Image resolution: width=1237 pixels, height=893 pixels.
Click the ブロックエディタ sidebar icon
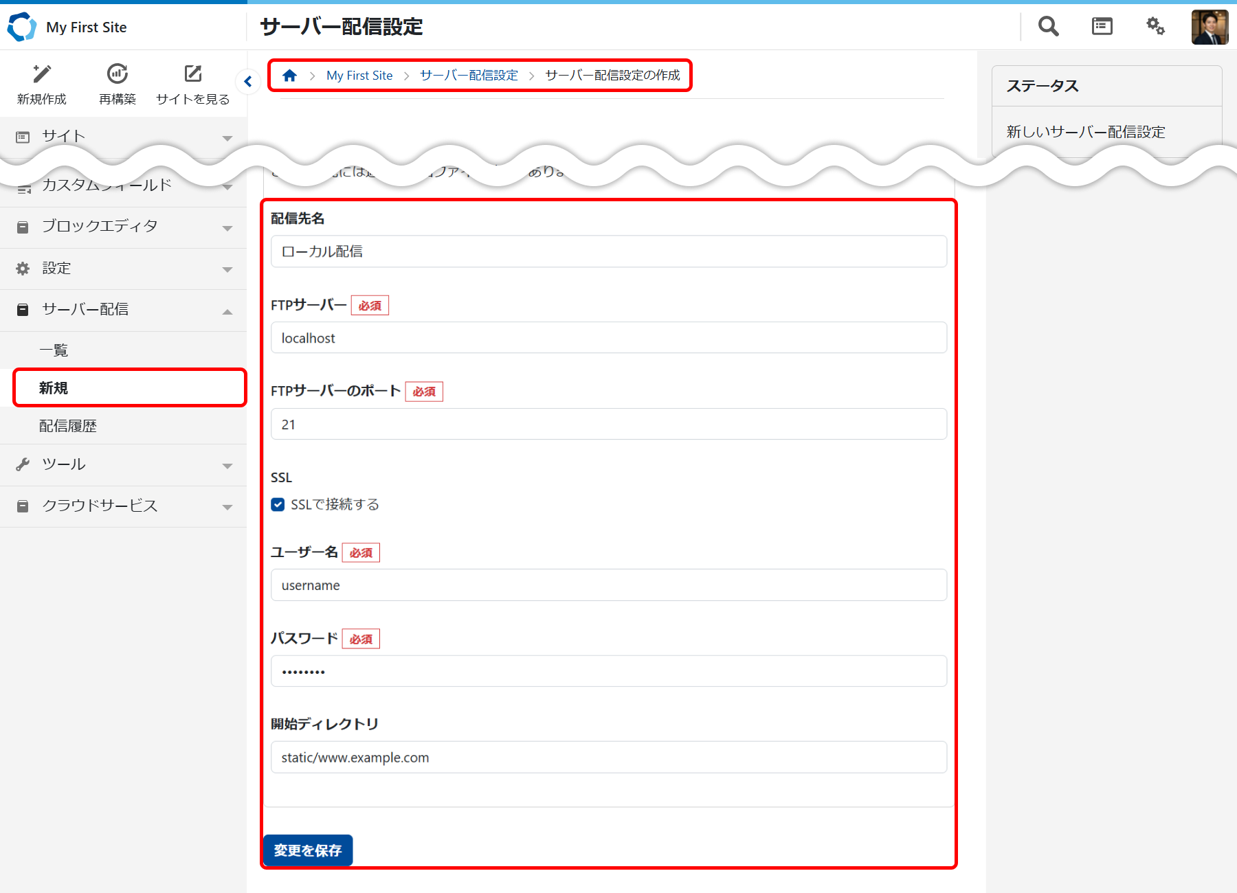click(x=23, y=226)
